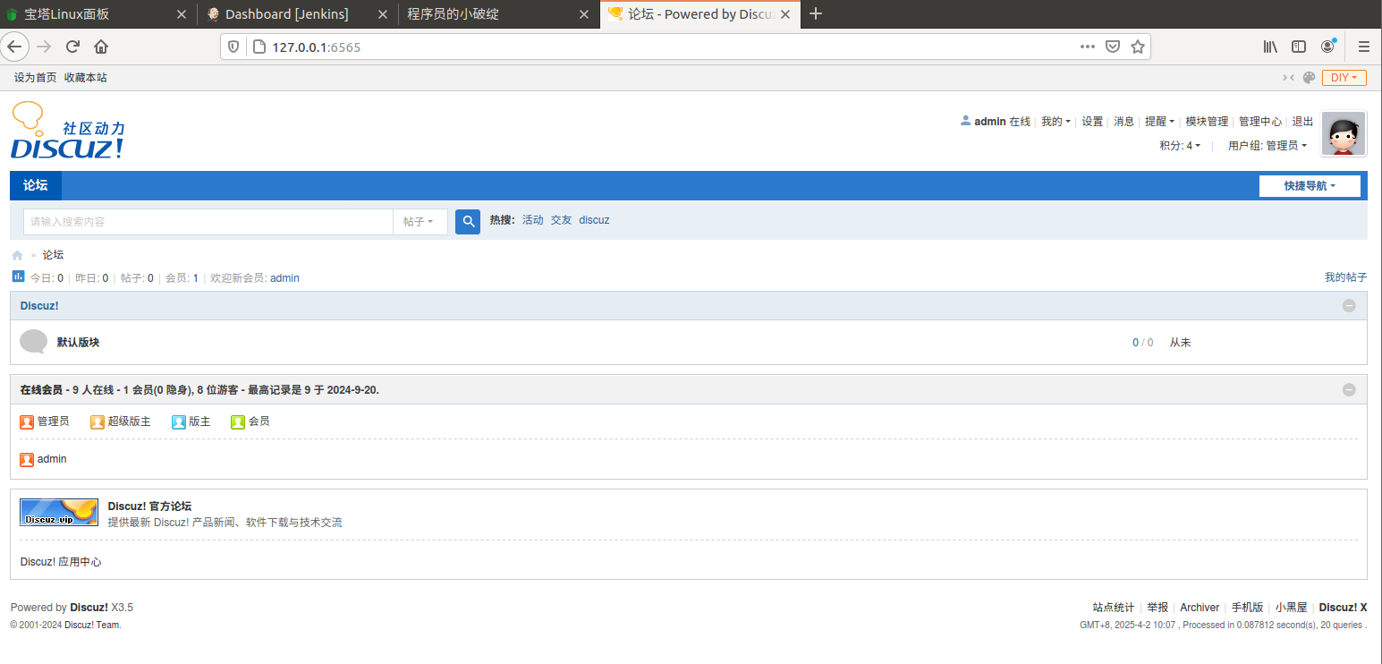This screenshot has height=664, width=1382.
Task: Open 消息 messages link
Action: click(1124, 122)
